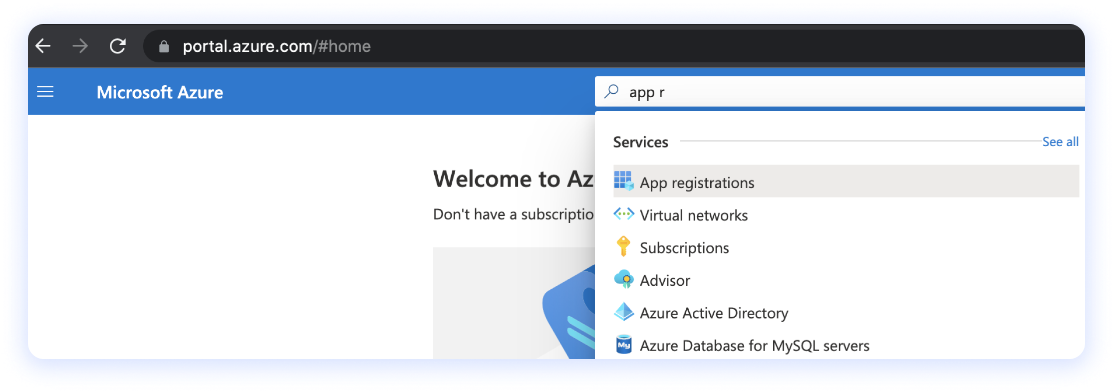
Task: Click See all services link
Action: (1060, 142)
